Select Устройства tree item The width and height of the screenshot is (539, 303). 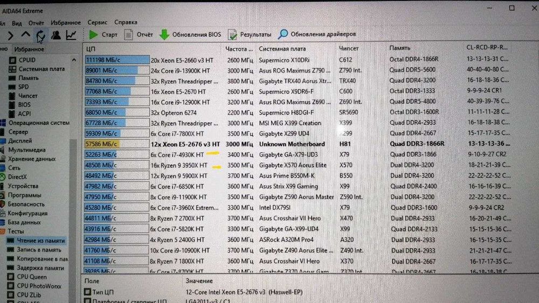[x=19, y=186]
